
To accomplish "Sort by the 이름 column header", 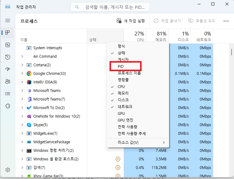I will (51, 36).
